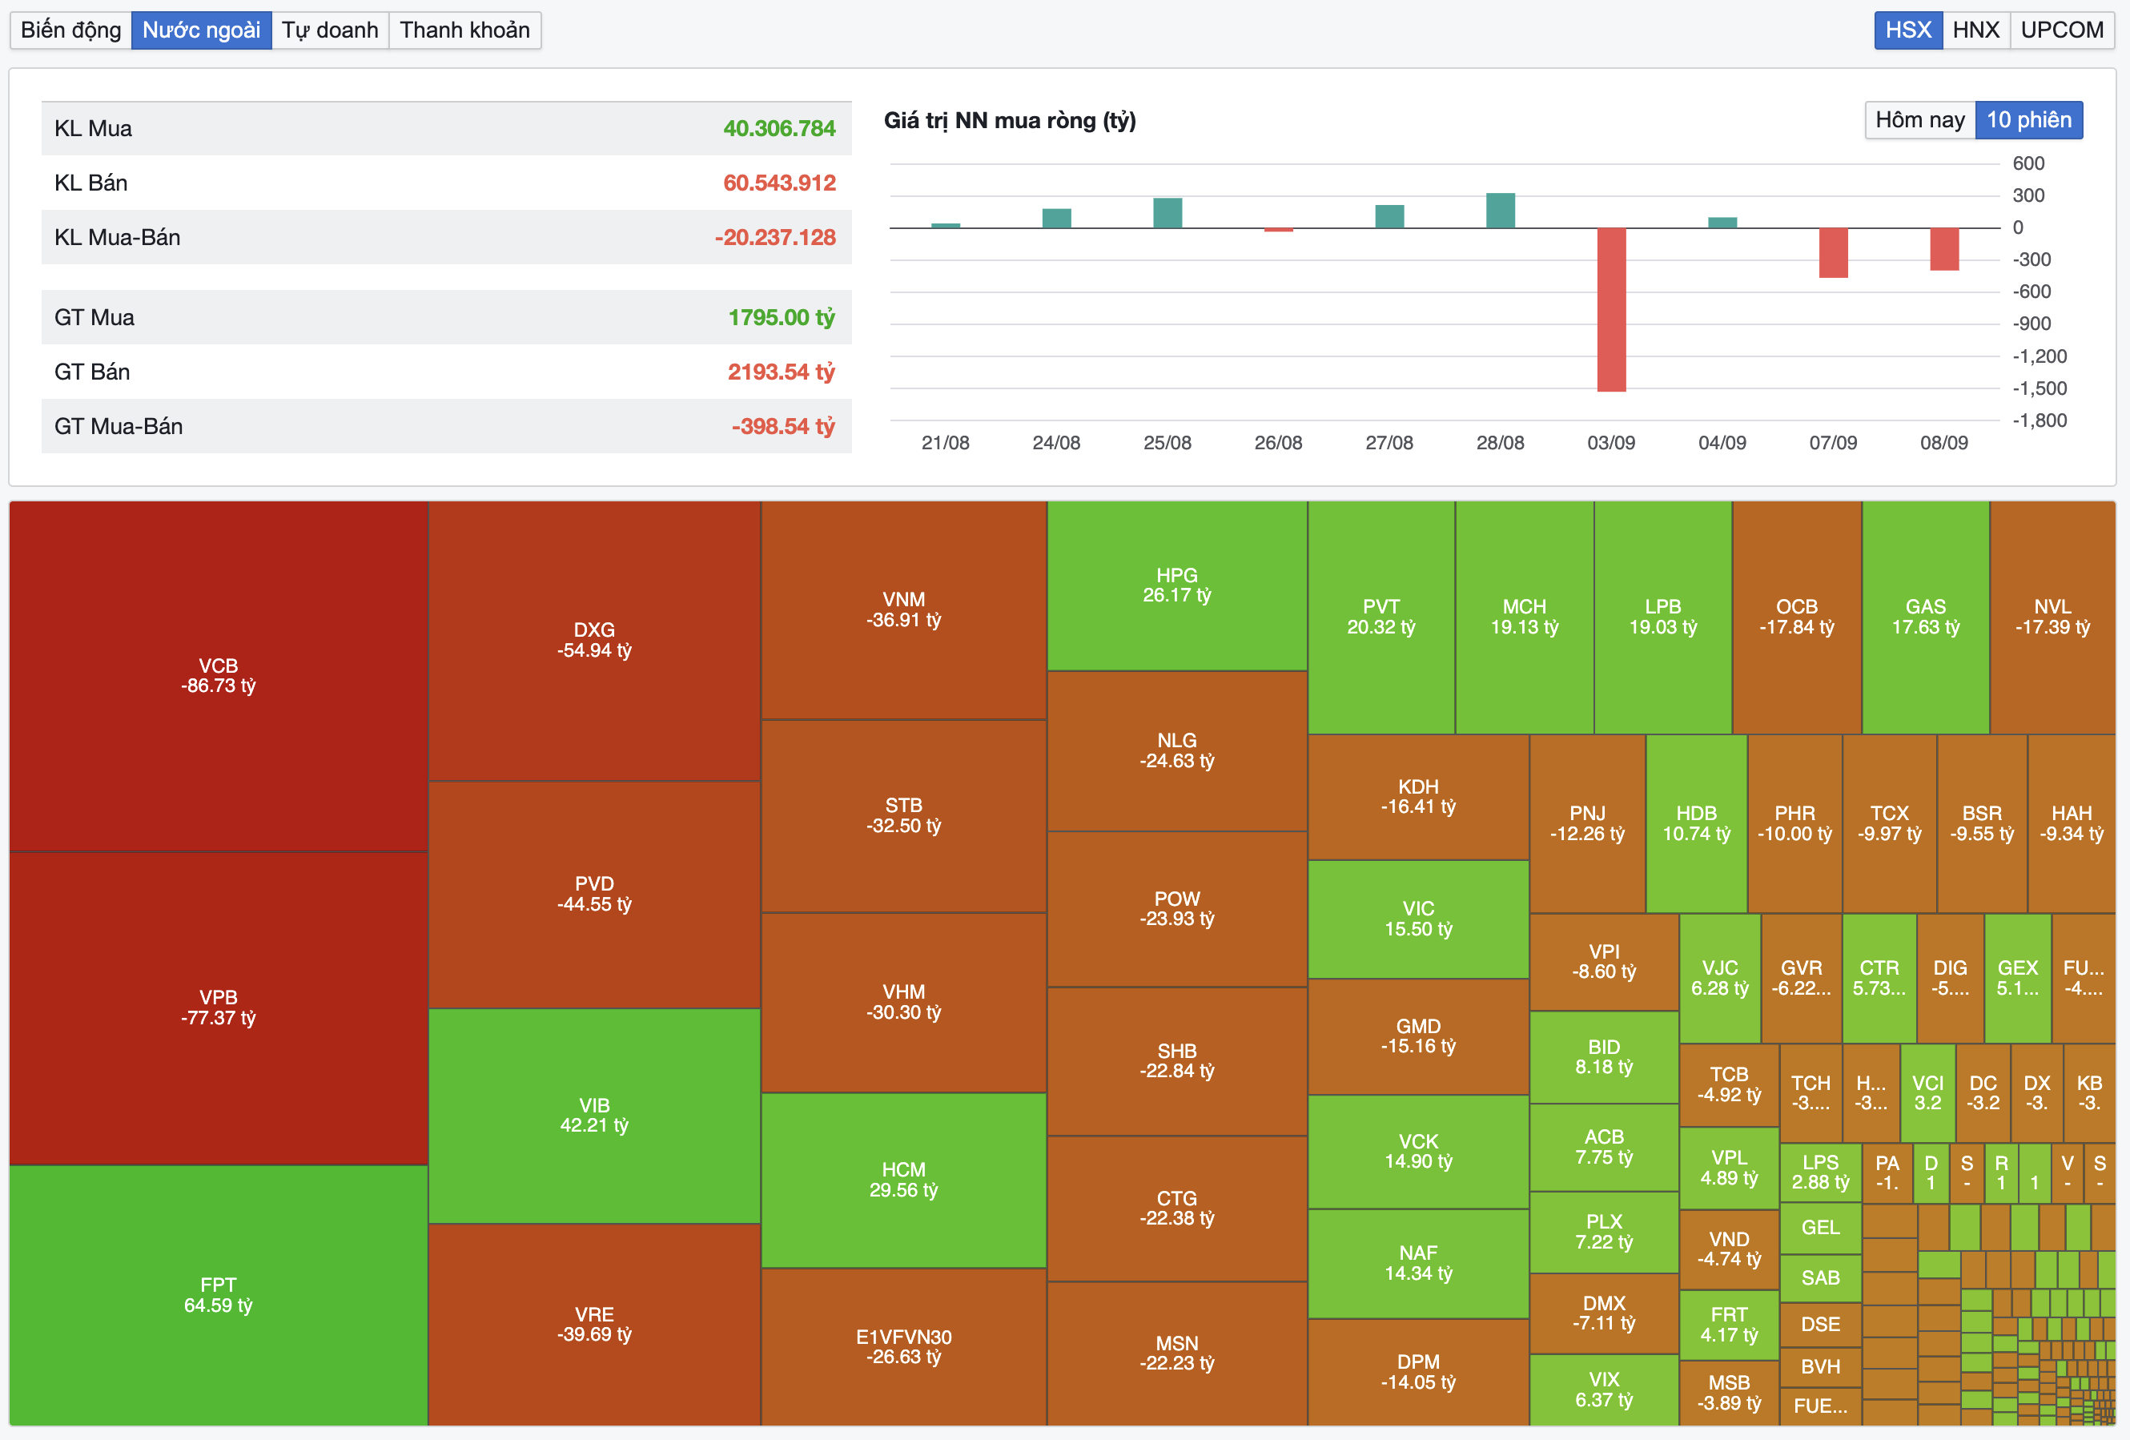Click the PVT 20.32 tỷ tile
Image resolution: width=2130 pixels, height=1440 pixels.
1381,617
